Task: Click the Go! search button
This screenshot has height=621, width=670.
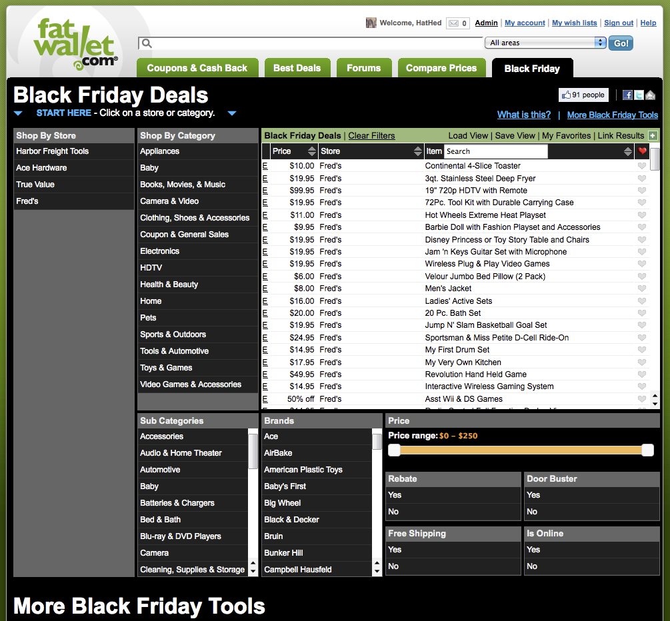Action: pos(621,43)
